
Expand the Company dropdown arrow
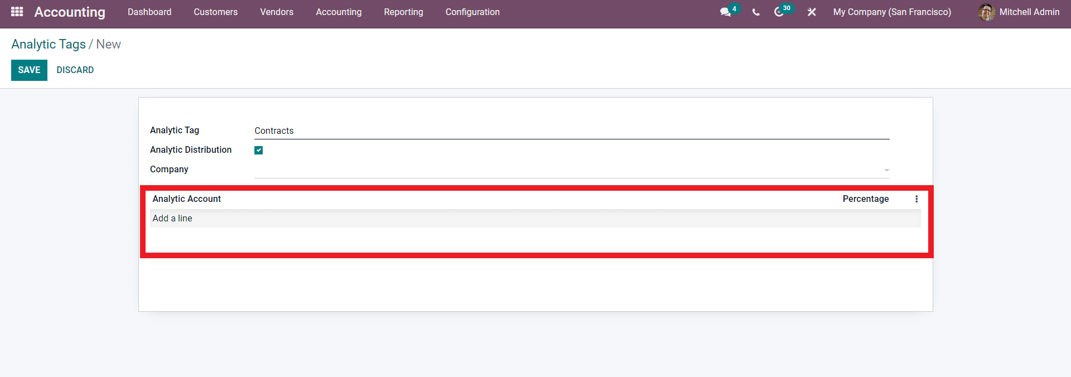(886, 170)
